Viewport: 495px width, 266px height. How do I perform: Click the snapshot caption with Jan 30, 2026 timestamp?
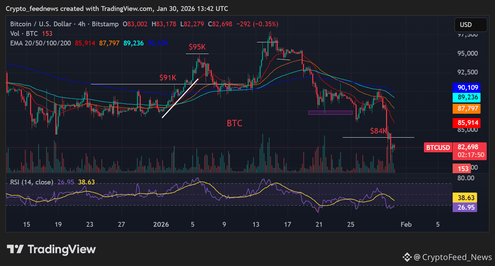pos(117,9)
